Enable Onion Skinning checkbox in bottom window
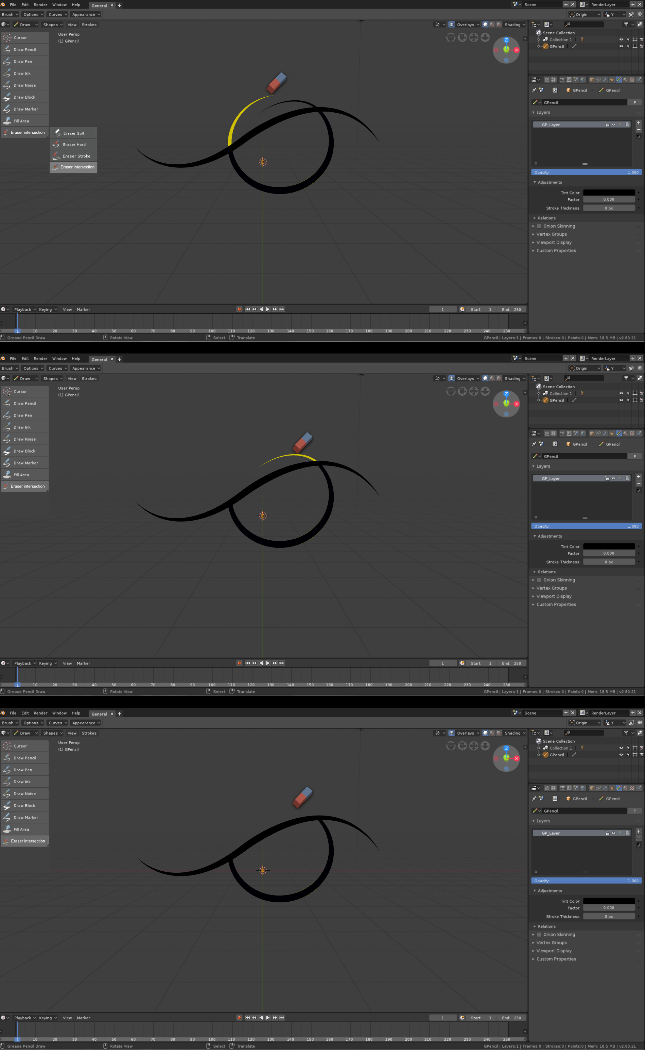 click(539, 934)
